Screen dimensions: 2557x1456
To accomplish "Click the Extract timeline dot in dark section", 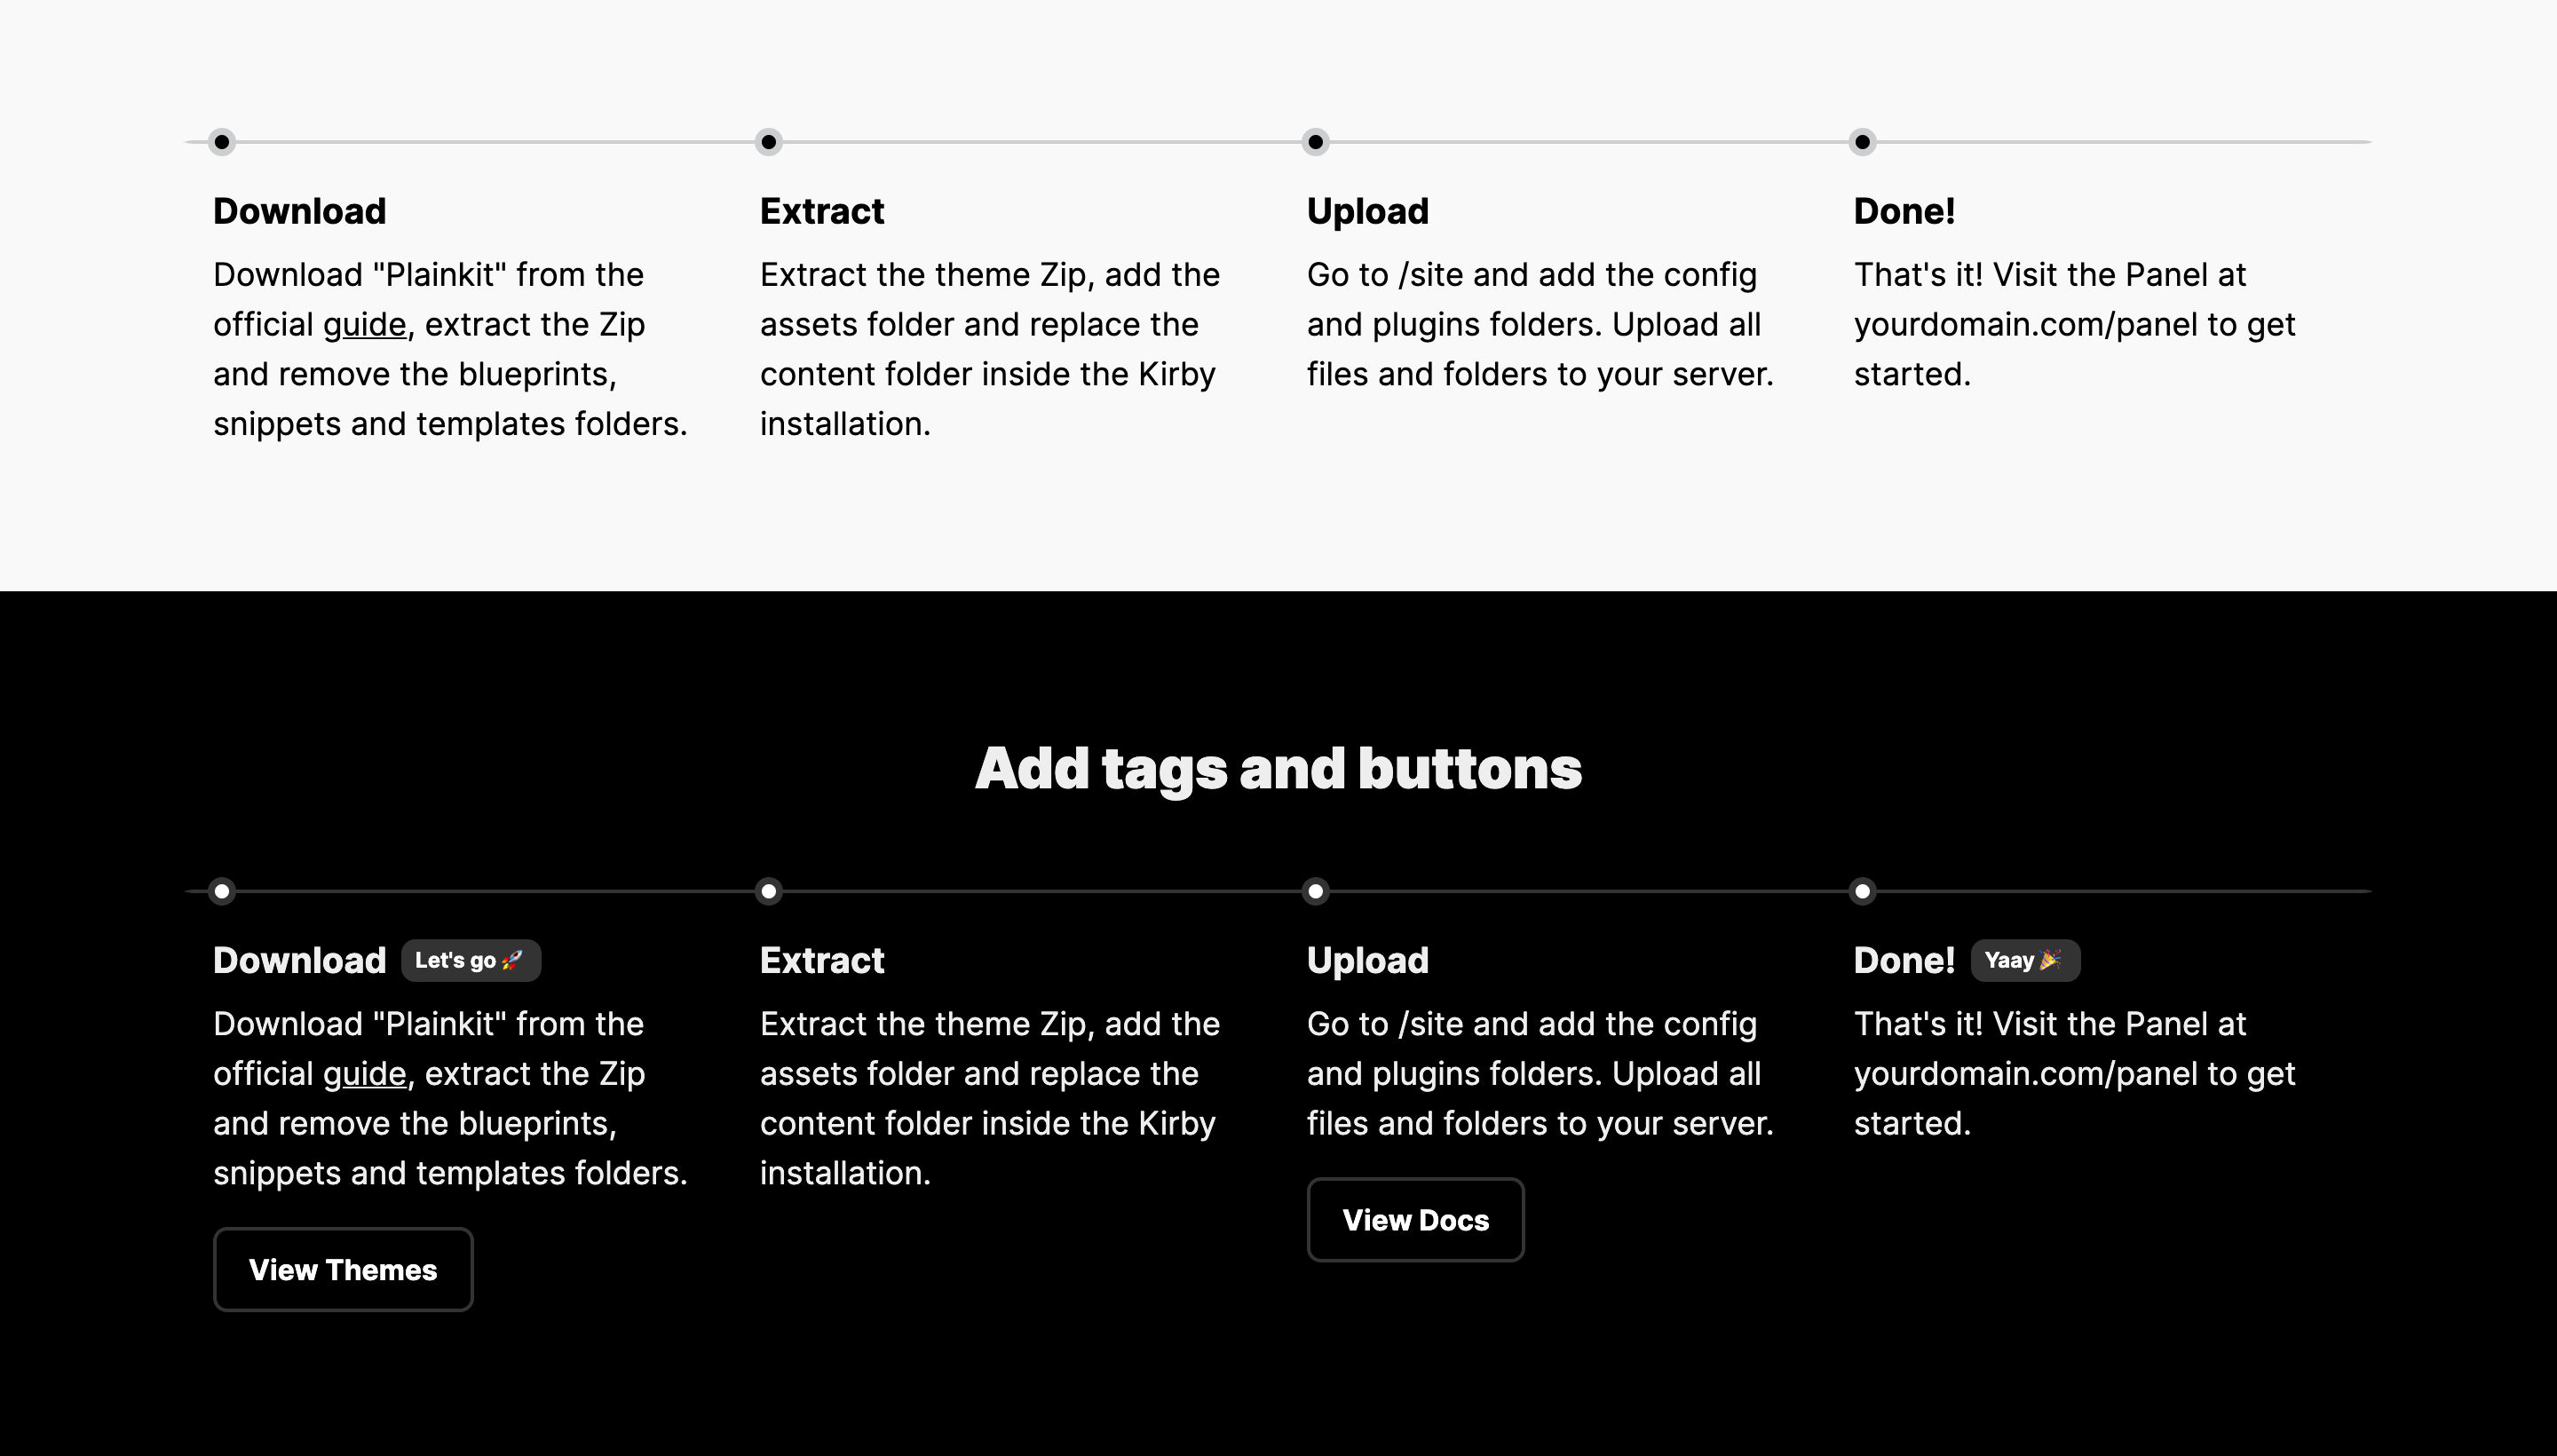I will tap(768, 891).
